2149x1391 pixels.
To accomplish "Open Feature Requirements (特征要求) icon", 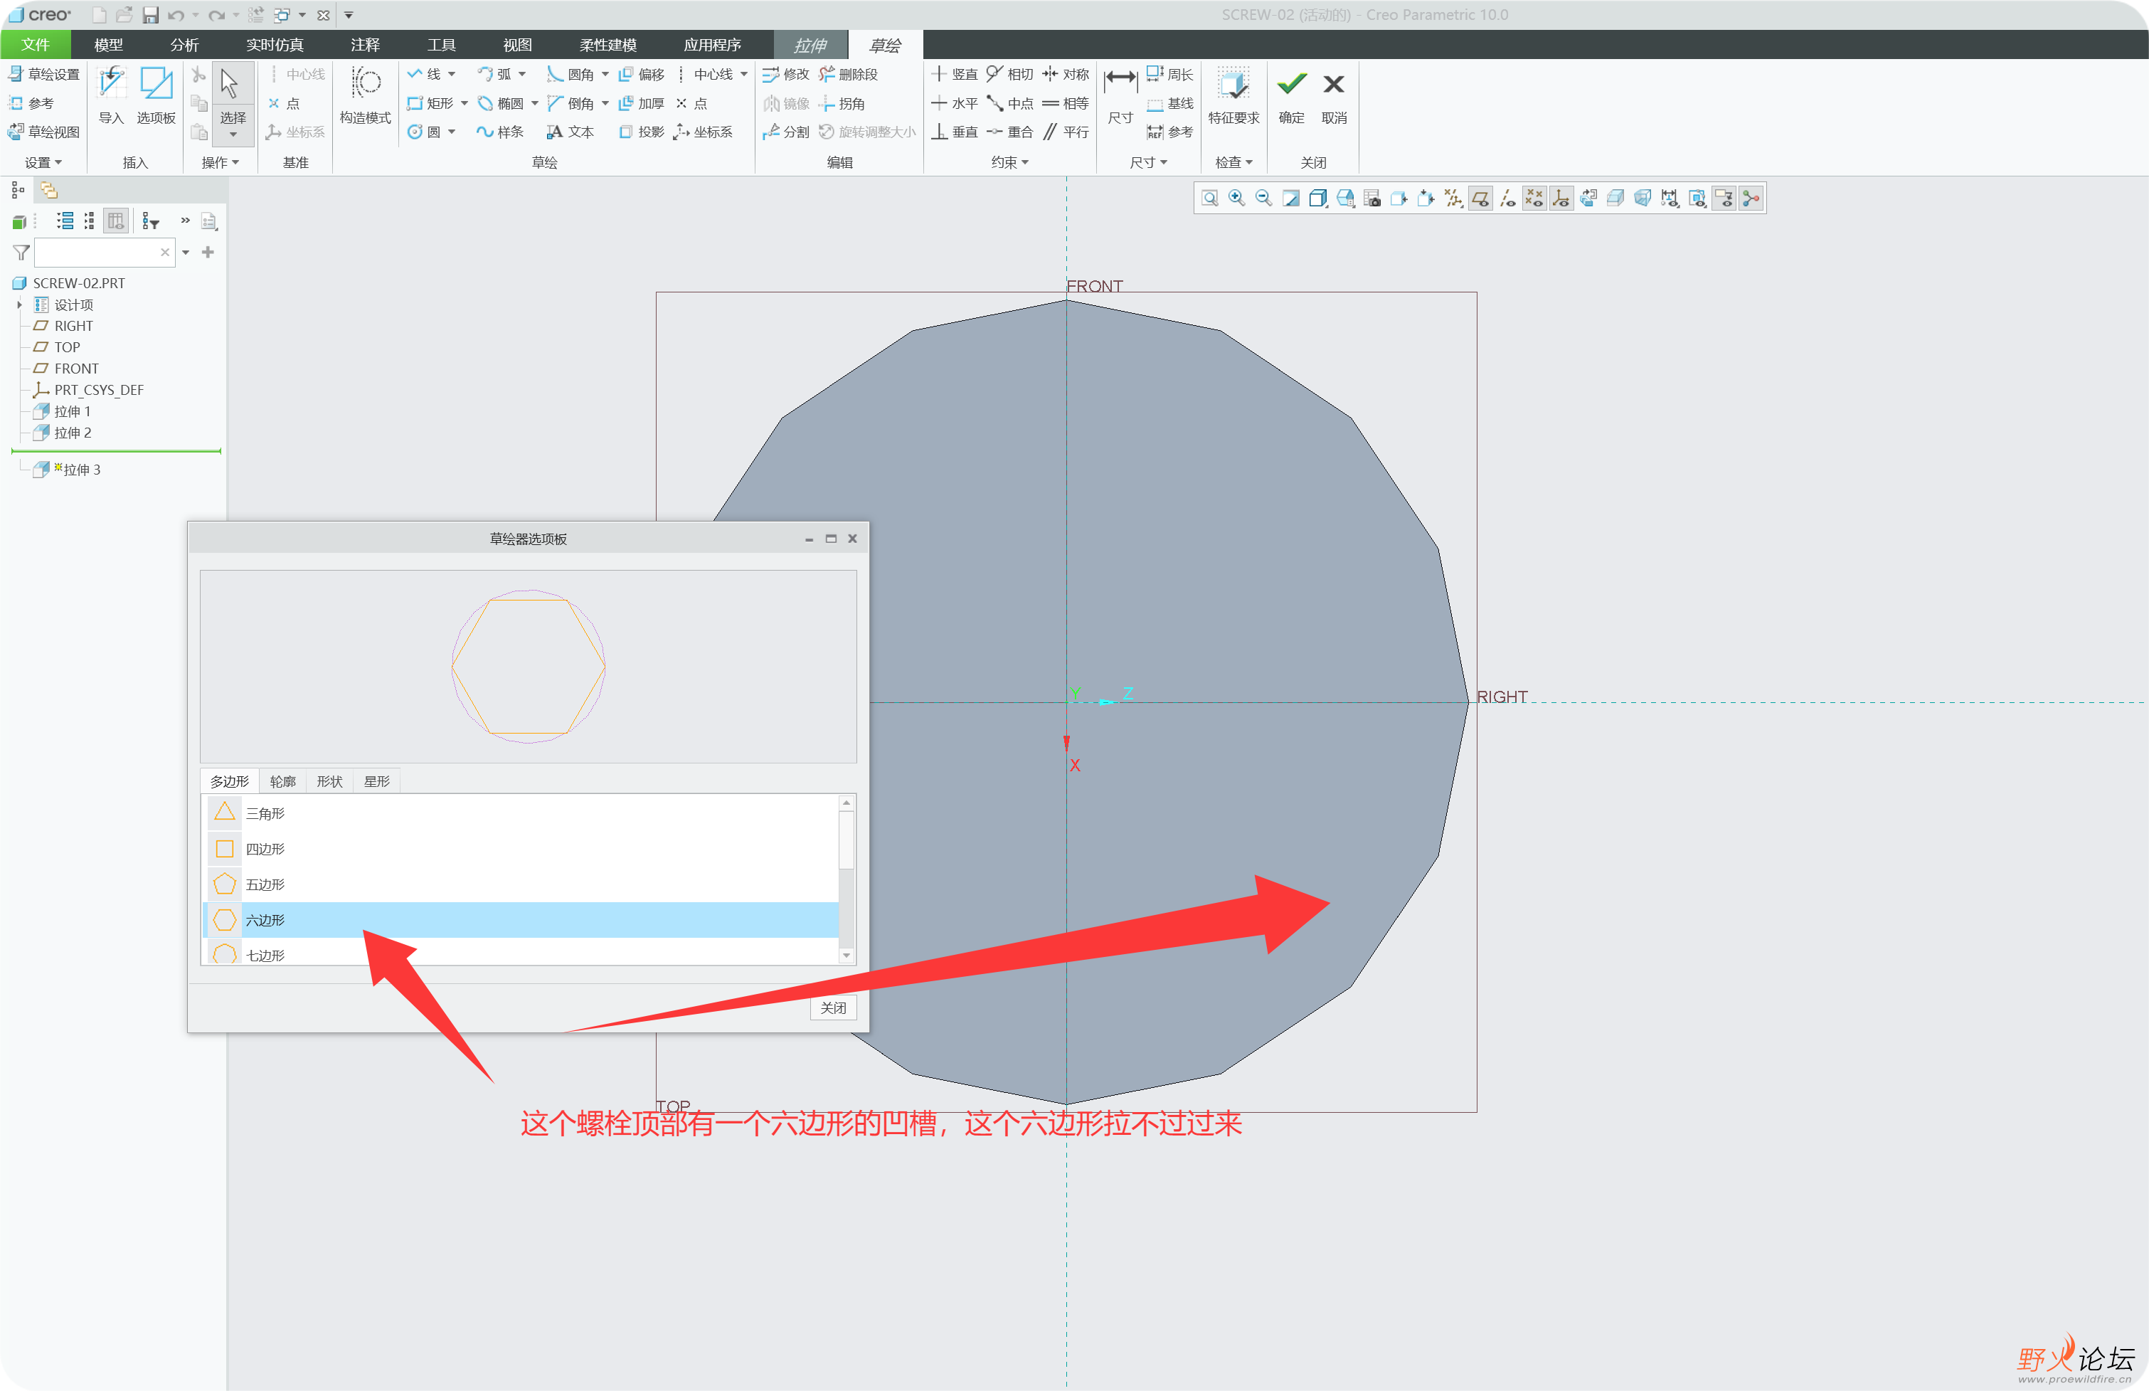I will [1233, 94].
